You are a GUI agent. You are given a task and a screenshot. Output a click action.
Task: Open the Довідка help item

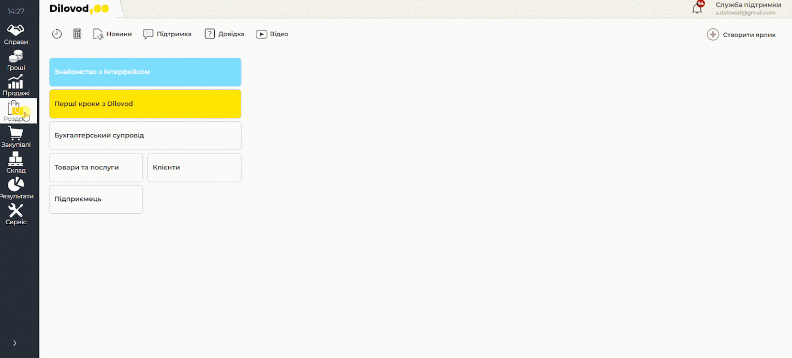(x=224, y=34)
